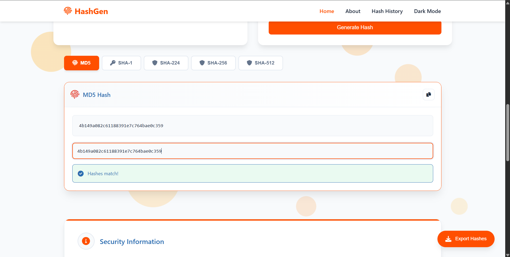Open the Hash History page
This screenshot has height=257, width=510.
click(387, 11)
